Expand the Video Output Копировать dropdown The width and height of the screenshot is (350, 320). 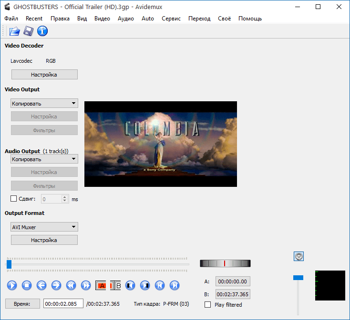pyautogui.click(x=44, y=104)
